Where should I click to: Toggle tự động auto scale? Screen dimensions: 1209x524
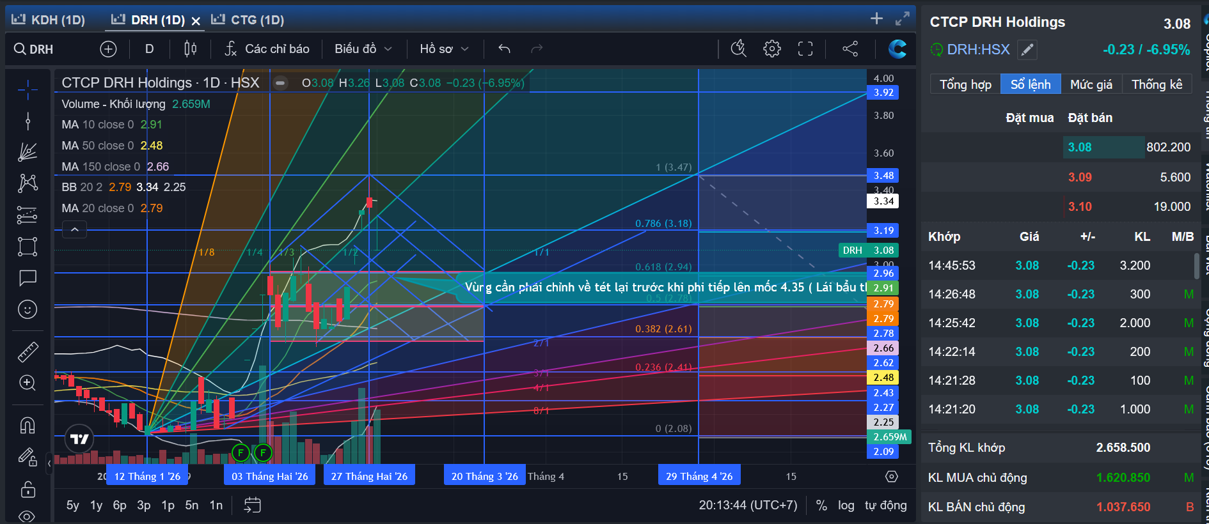click(x=886, y=505)
